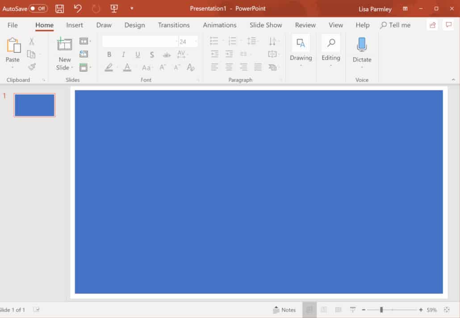Select slide 1 thumbnail in sidebar

tap(34, 105)
